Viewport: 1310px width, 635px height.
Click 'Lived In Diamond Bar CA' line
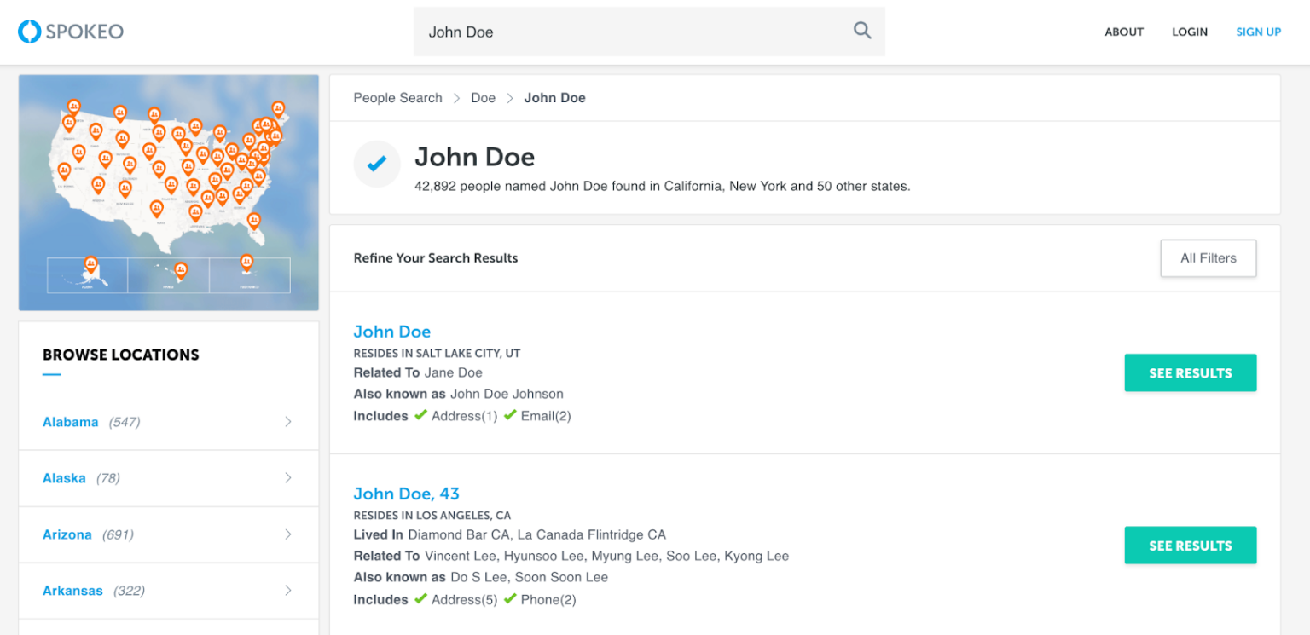pyautogui.click(x=510, y=534)
